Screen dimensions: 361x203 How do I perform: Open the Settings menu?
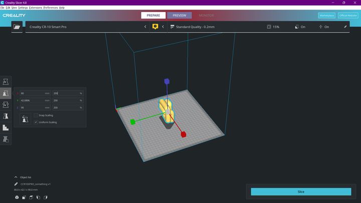click(x=23, y=8)
